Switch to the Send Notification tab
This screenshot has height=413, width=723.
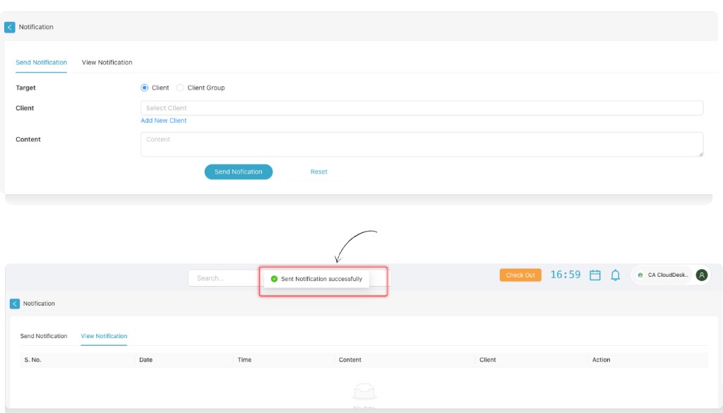pyautogui.click(x=41, y=62)
